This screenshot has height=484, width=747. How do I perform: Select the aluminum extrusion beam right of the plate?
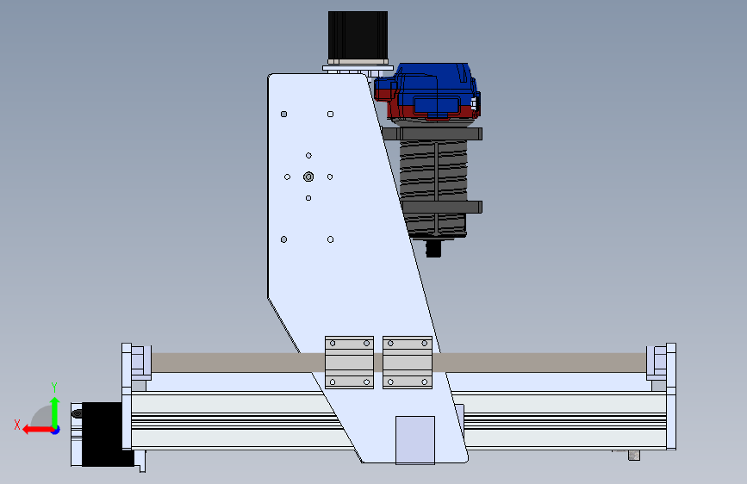(x=562, y=420)
